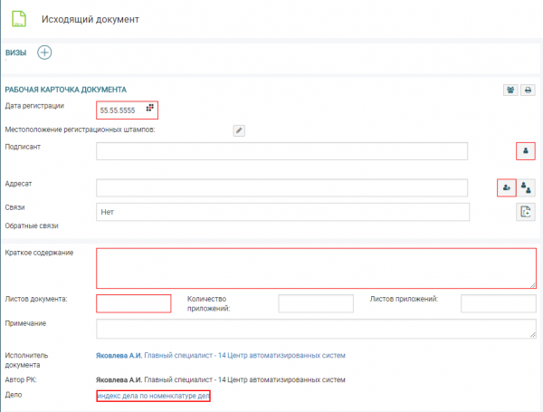This screenshot has height=412, width=543.
Task: Click the add linked document icon
Action: point(525,212)
